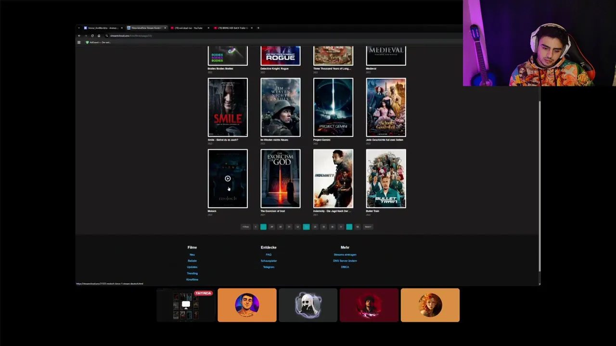Click the vertical page scrollbar
Screen dimensions: 616x346
(x=539, y=186)
